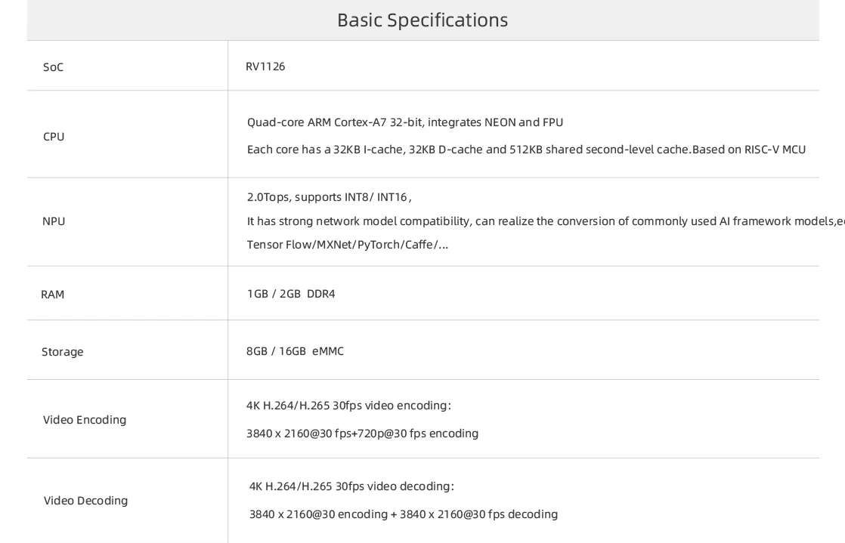
Task: Click the 4K H.264/H.265 video encoding line
Action: [x=348, y=406]
